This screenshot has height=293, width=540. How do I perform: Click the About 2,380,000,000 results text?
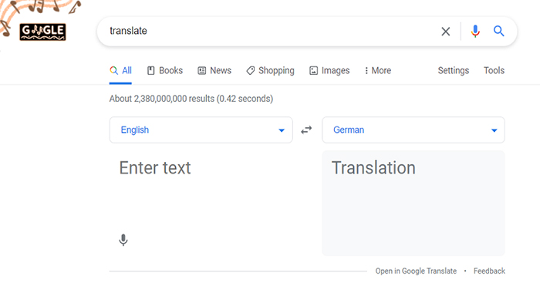tap(191, 99)
